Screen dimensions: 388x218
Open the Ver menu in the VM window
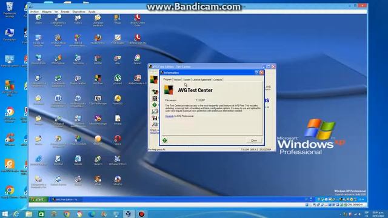coord(56,12)
